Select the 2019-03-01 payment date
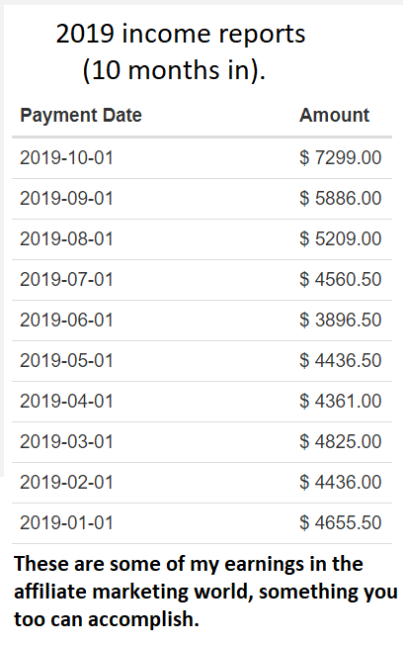 (x=66, y=442)
